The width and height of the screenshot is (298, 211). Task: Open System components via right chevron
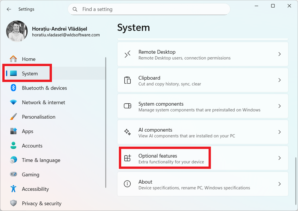(x=279, y=106)
